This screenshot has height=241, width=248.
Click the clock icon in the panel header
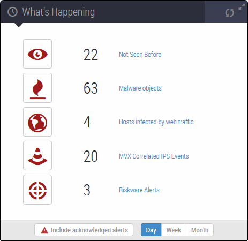click(12, 12)
